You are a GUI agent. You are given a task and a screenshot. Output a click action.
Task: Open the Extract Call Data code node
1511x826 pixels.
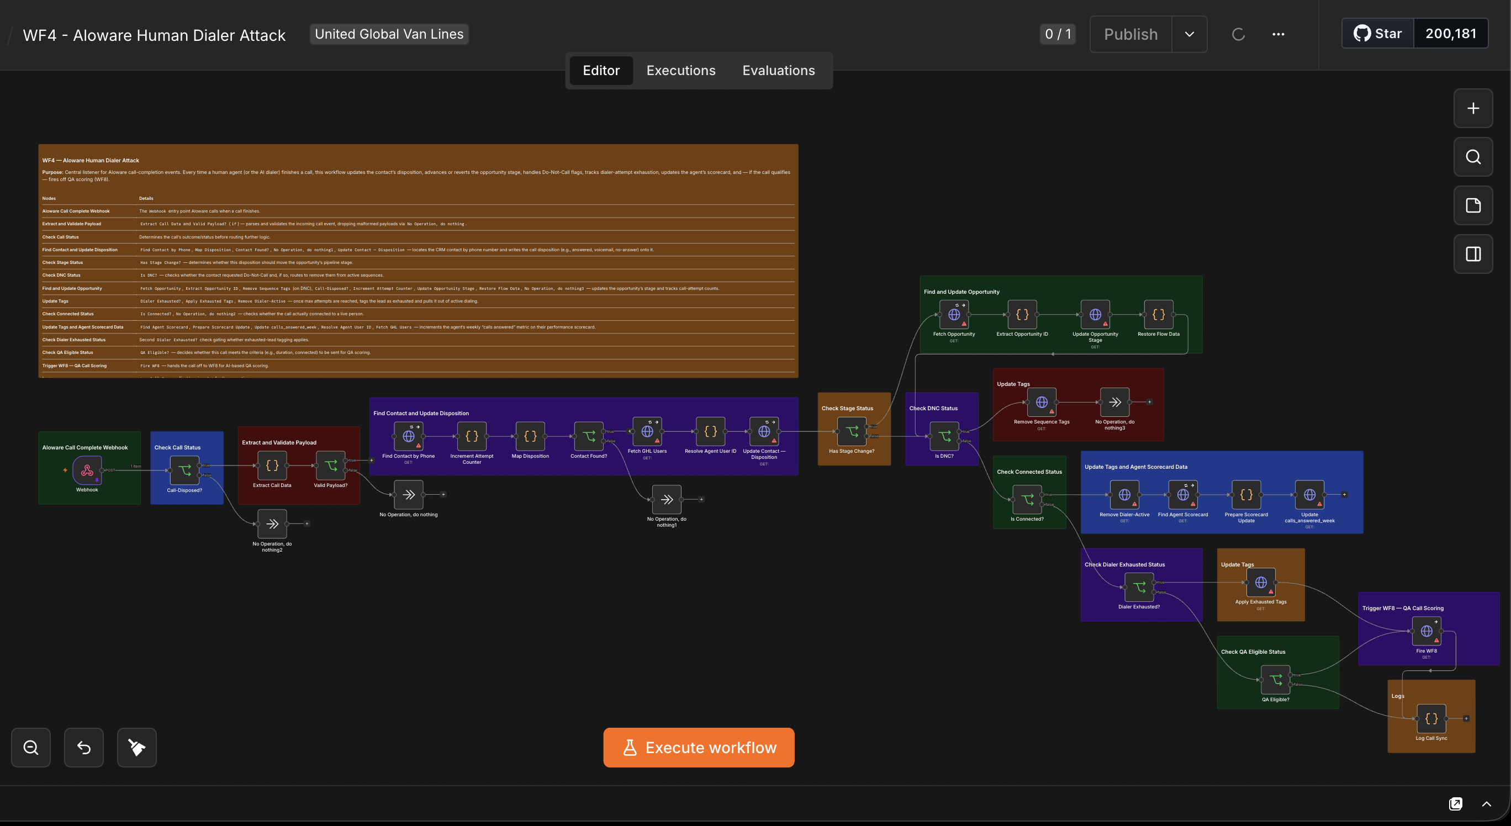pyautogui.click(x=272, y=465)
